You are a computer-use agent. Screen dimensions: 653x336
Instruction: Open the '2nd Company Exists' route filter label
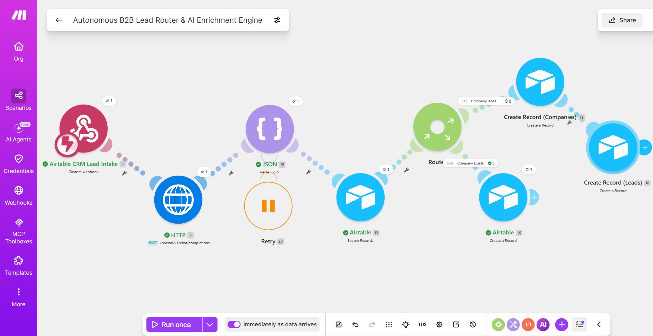pos(470,163)
